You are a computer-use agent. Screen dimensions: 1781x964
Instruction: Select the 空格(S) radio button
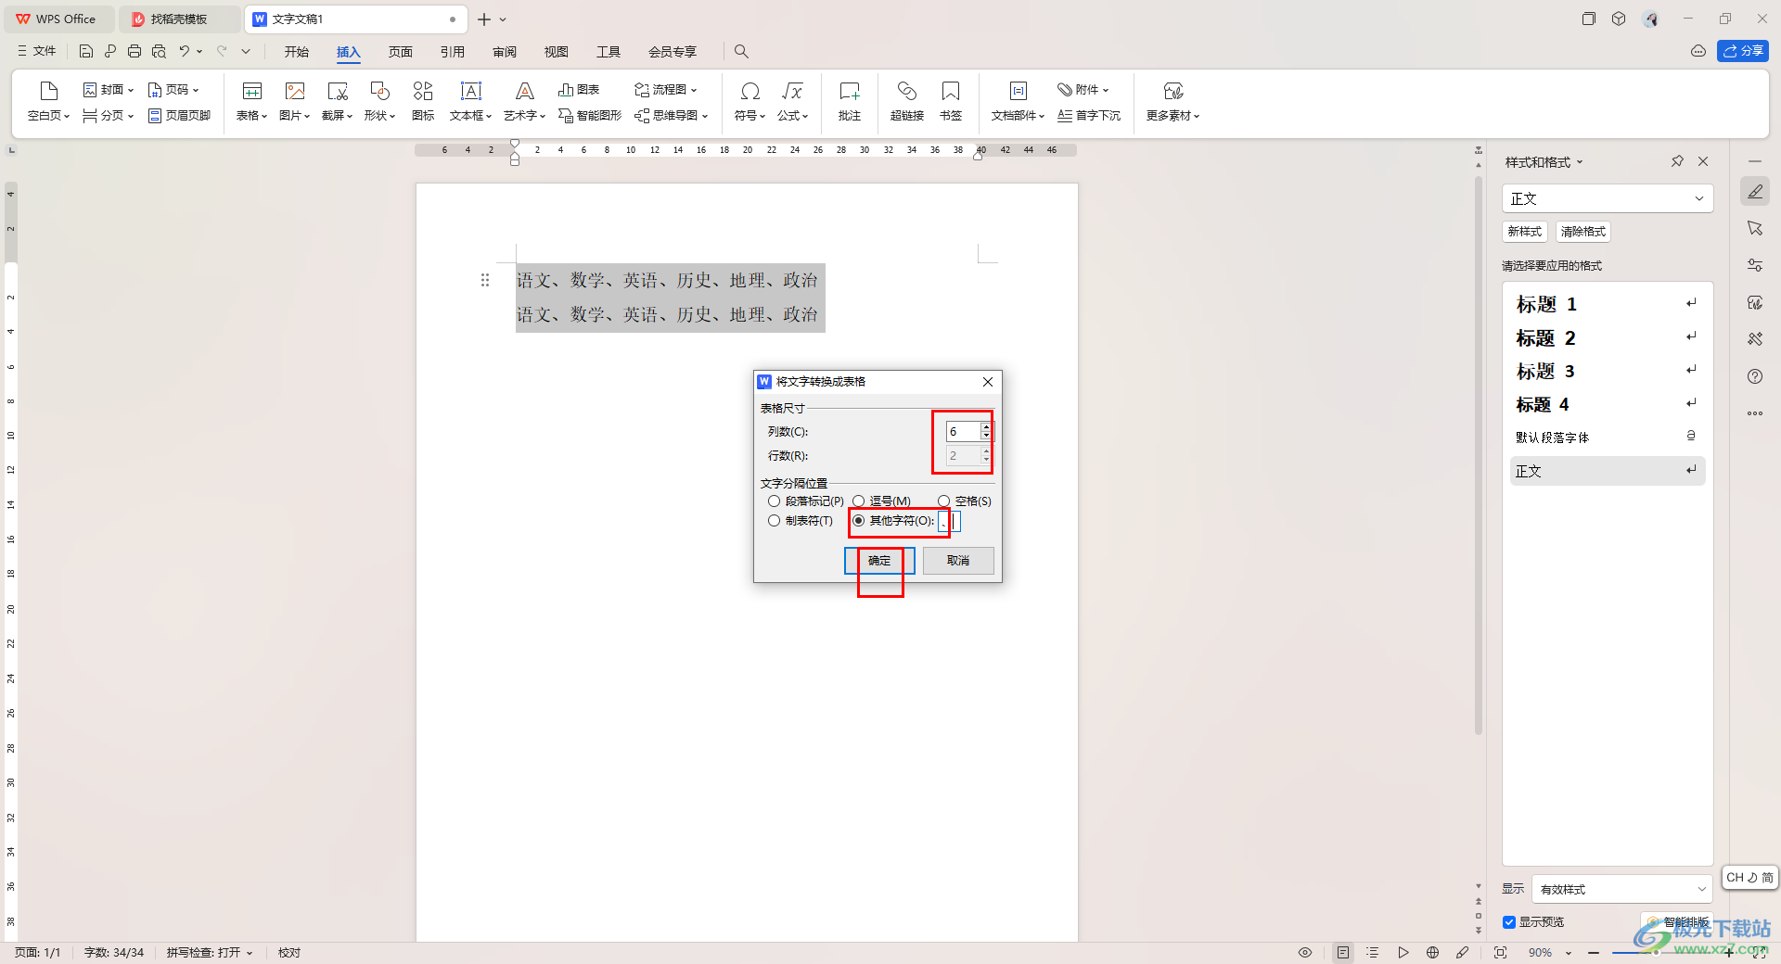943,501
